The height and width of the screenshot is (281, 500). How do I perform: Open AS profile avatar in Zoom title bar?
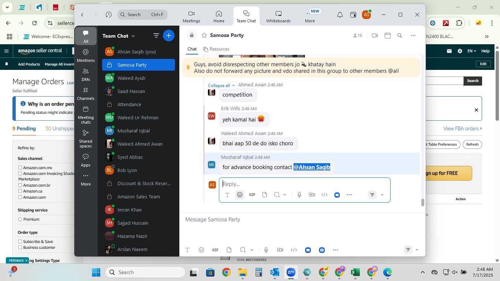(366, 15)
